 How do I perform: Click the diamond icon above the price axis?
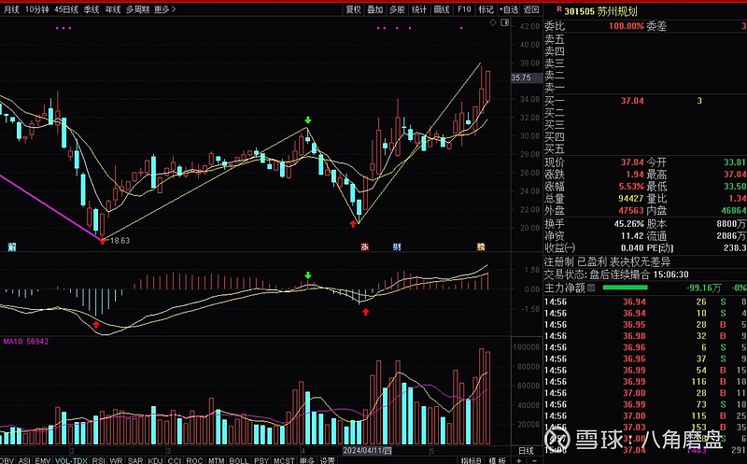(493, 22)
